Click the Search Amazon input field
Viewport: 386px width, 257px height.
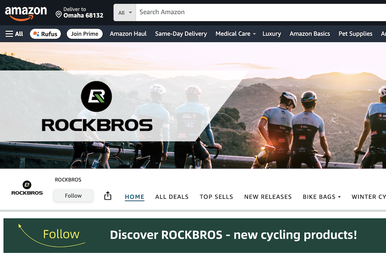(x=261, y=12)
